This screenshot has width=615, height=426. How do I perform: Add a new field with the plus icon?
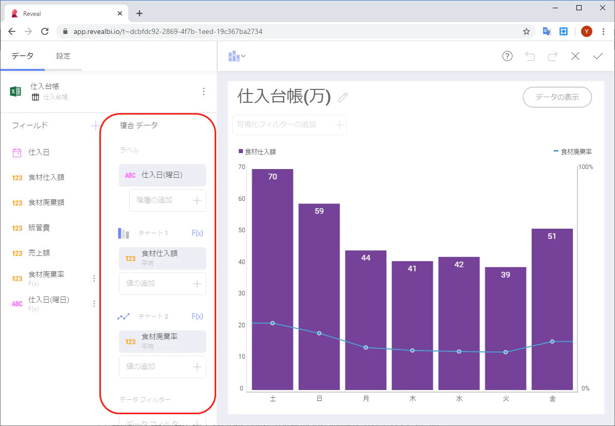coord(95,126)
